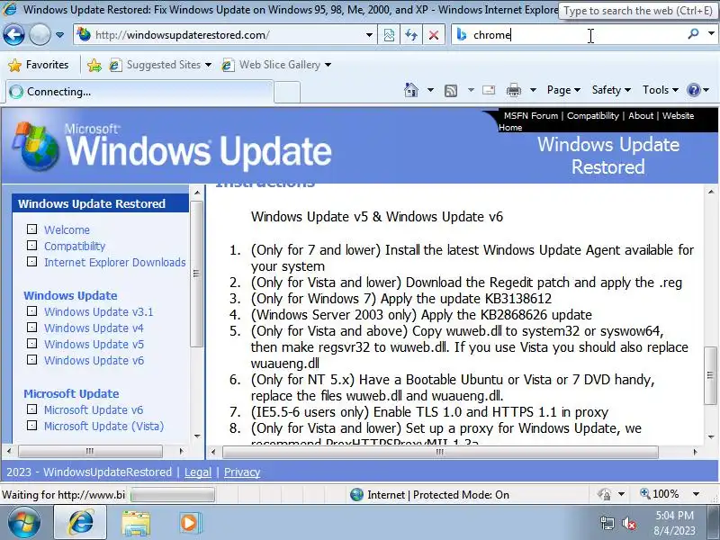Open Suggested Sites dropdown
720x540 pixels.
coord(160,65)
